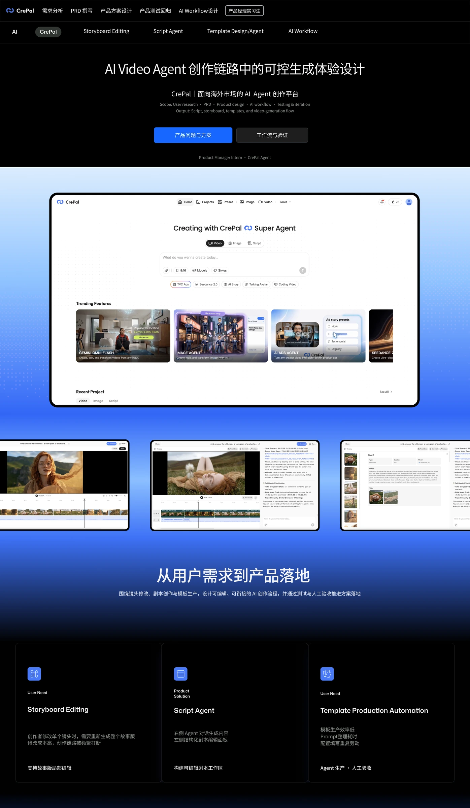The image size is (470, 808).
Task: Click the paperclip attach icon in the prompt box
Action: point(166,270)
